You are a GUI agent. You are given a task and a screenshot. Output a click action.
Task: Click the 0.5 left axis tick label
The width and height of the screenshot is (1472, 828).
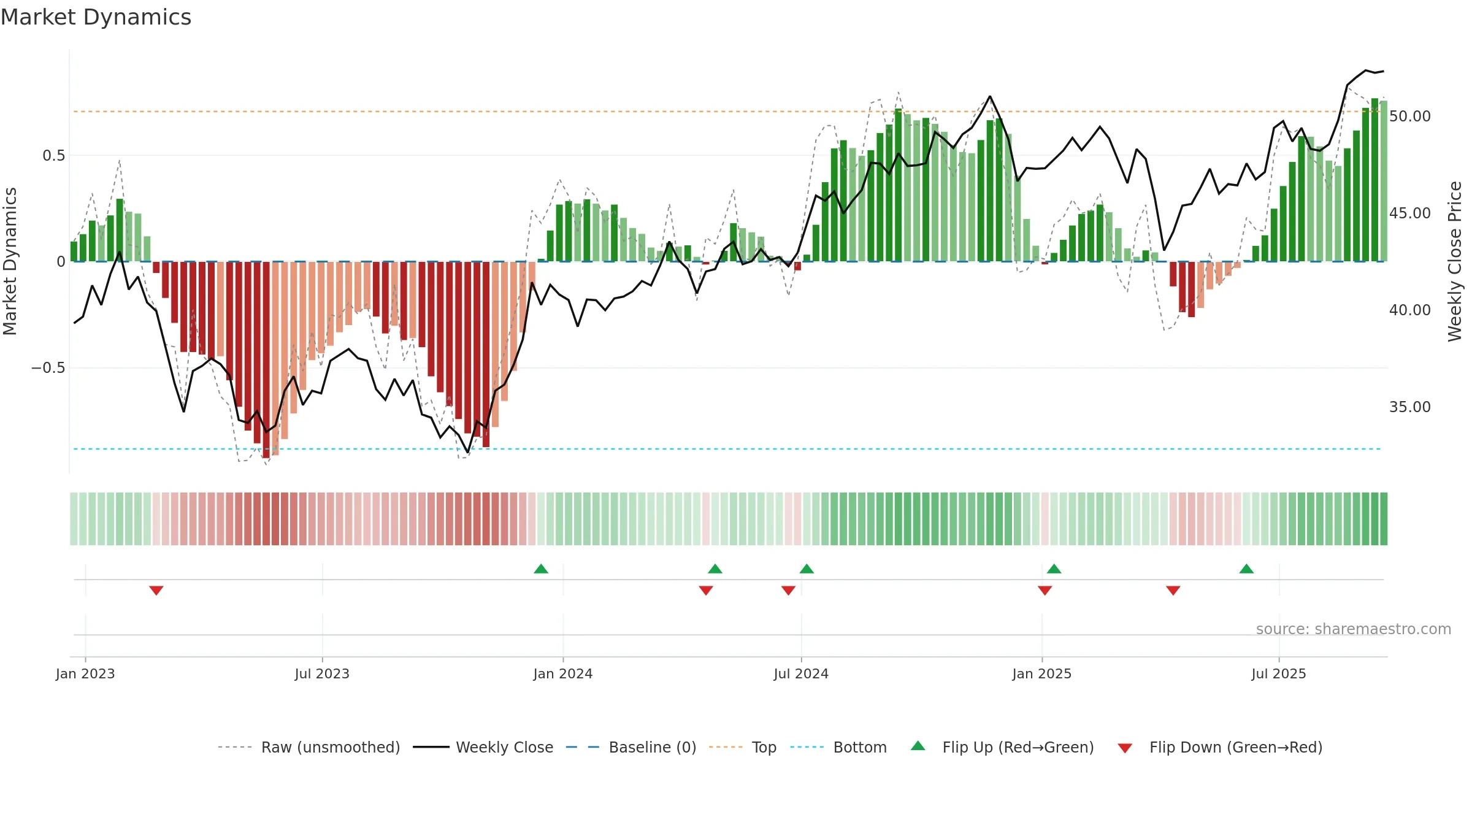click(54, 156)
